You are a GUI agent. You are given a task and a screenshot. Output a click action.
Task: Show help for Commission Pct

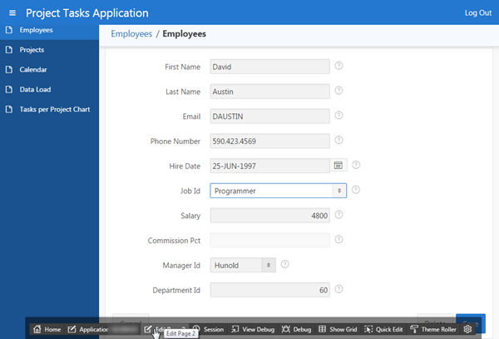coord(339,239)
